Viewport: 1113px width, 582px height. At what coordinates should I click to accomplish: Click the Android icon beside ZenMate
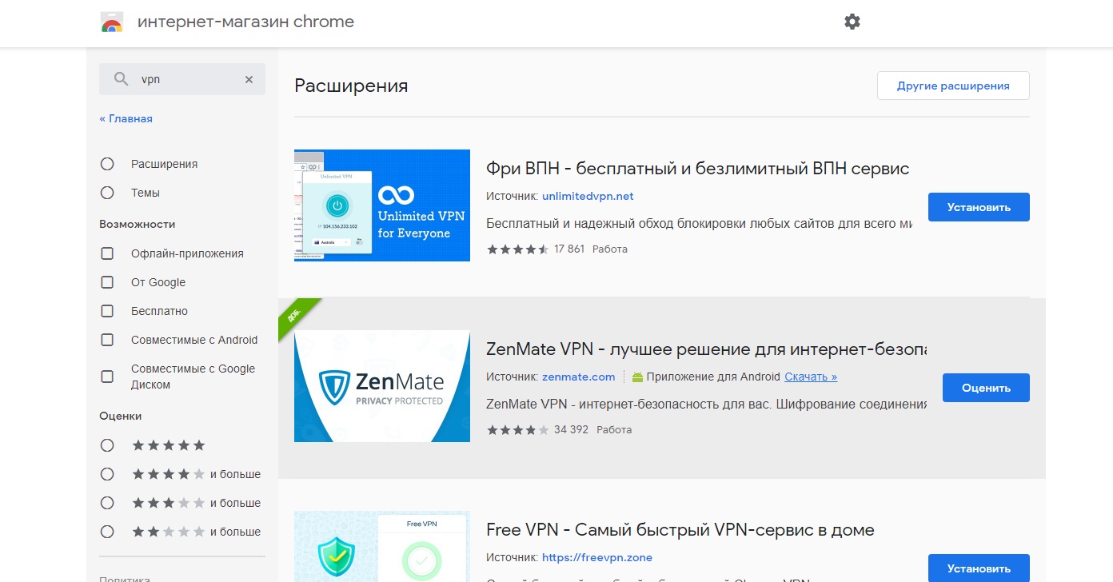[x=637, y=377]
